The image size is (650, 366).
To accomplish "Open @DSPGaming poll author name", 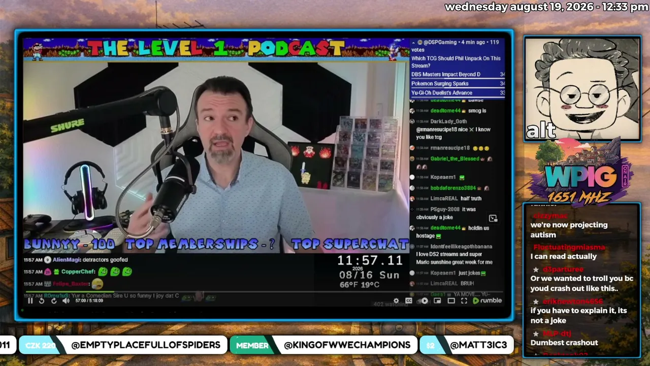I will pyautogui.click(x=440, y=42).
